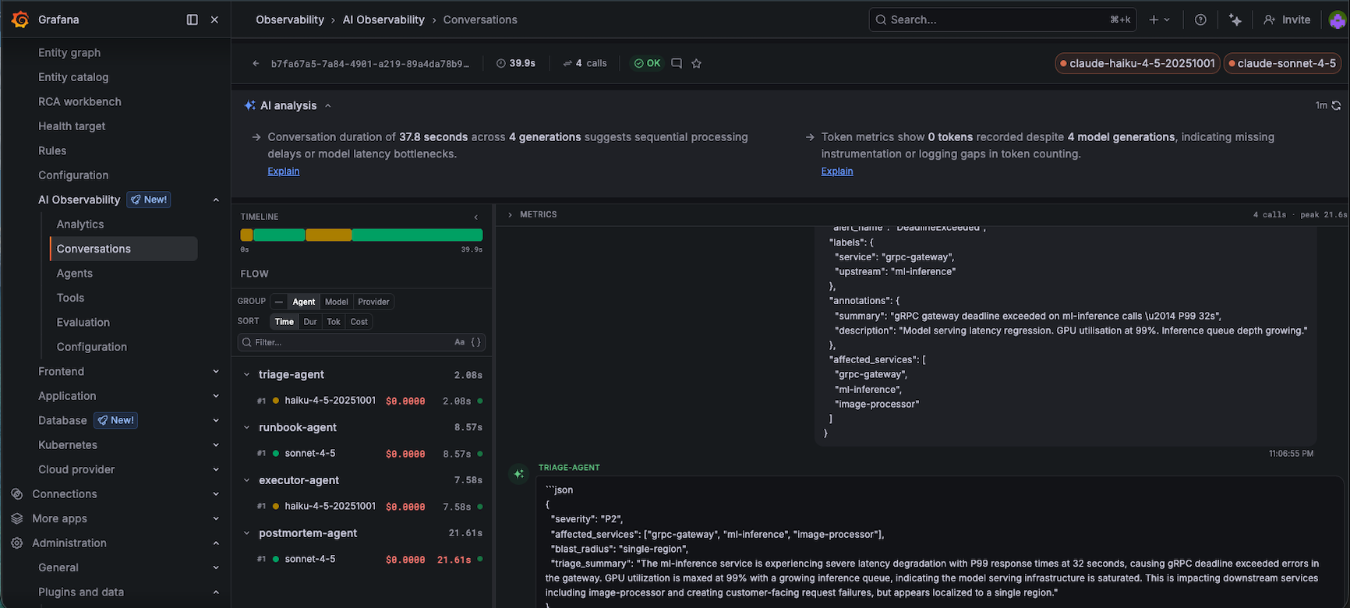Viewport: 1350px width, 608px height.
Task: Click the AI analysis sparkle icon
Action: point(250,105)
